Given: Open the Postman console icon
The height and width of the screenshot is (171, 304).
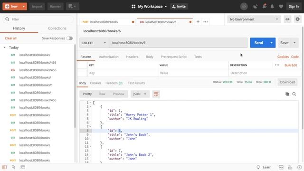Looking at the screenshot, I should 23,167.
